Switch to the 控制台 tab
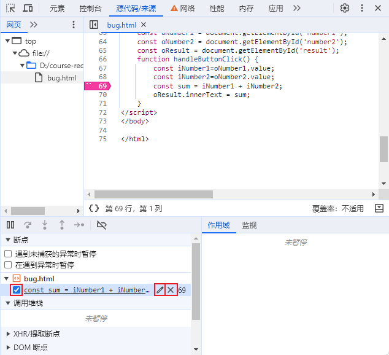The height and width of the screenshot is (355, 389). [x=90, y=9]
